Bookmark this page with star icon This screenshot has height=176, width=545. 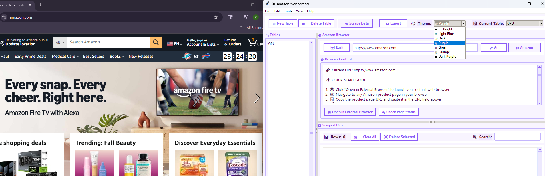216,17
